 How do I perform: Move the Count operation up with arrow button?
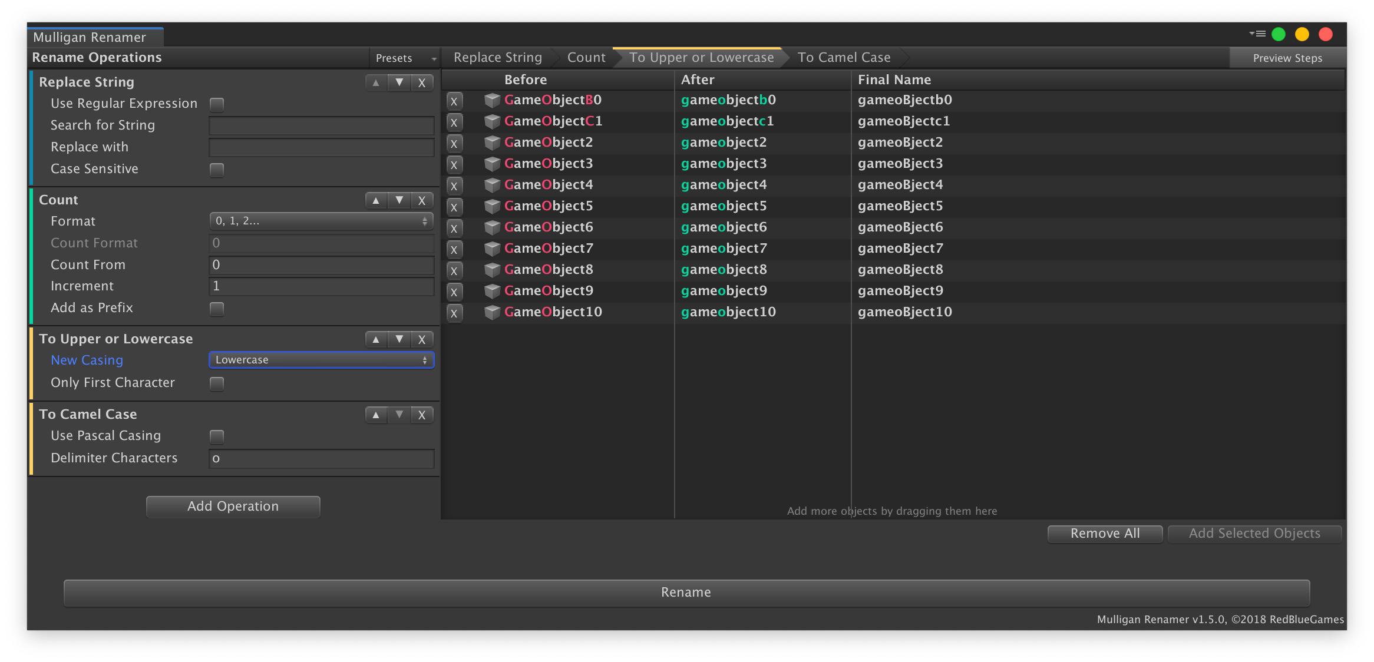376,200
